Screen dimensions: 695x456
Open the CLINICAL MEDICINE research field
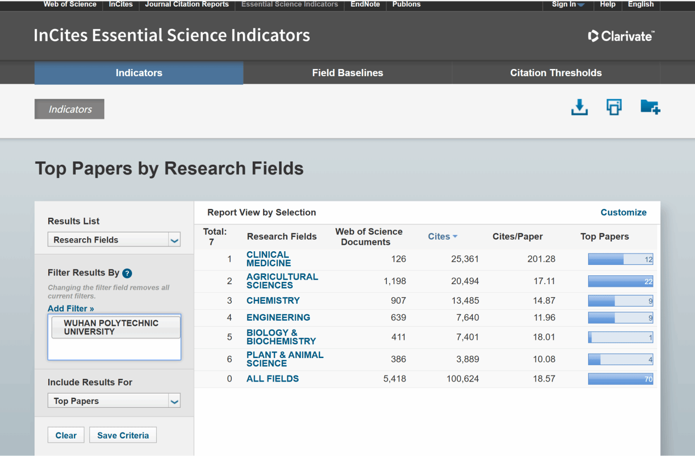[269, 259]
